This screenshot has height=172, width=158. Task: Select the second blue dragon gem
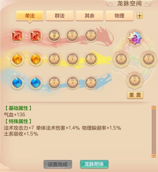pyautogui.click(x=36, y=83)
